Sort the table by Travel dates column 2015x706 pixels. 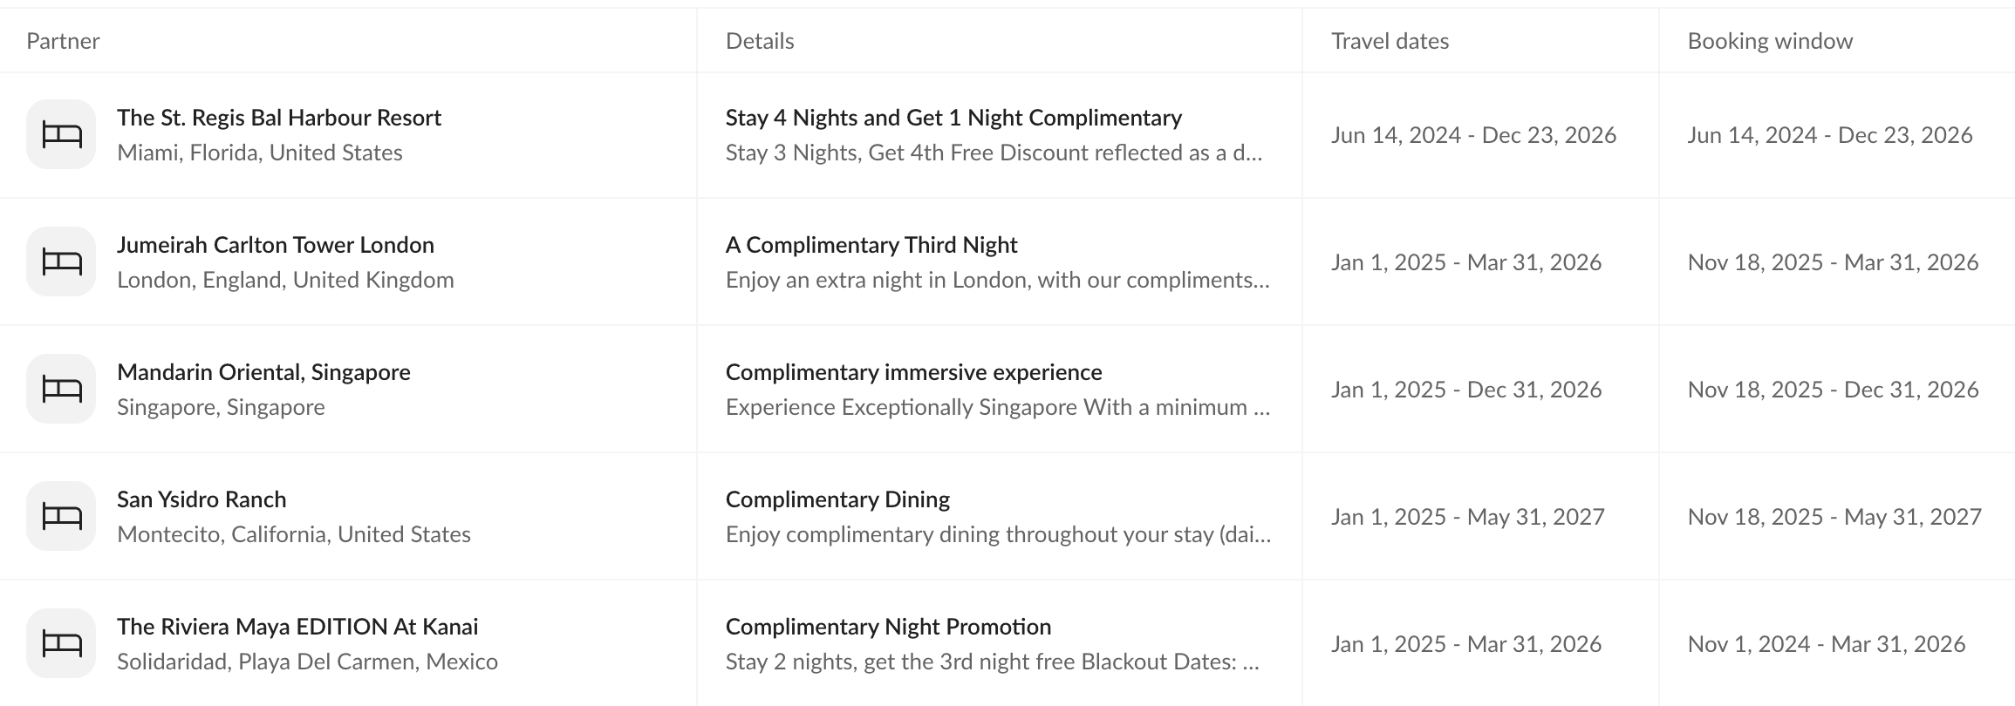pos(1389,40)
